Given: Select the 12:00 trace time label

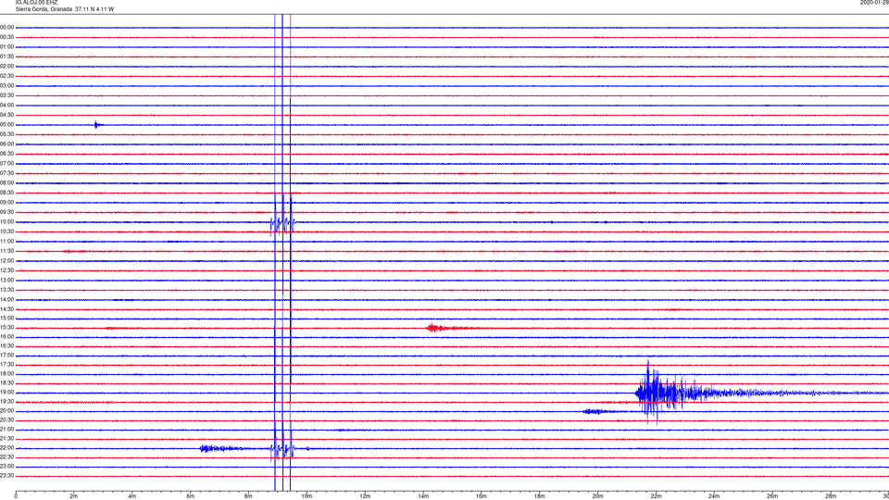Looking at the screenshot, I should (x=6, y=261).
